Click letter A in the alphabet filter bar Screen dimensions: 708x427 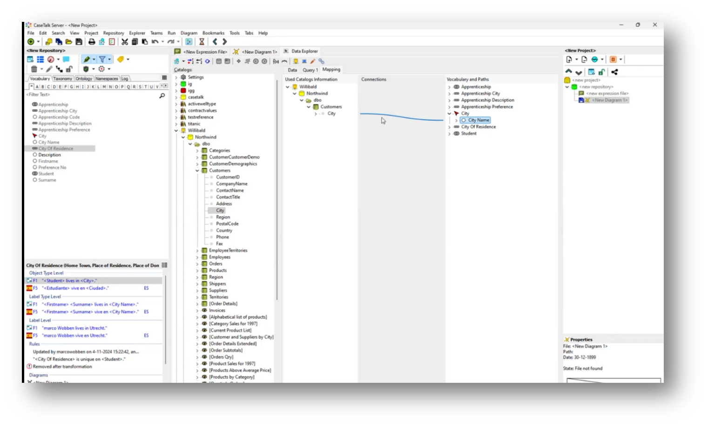point(37,87)
